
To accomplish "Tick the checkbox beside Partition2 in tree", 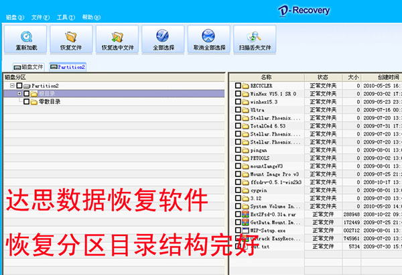I will (x=19, y=85).
